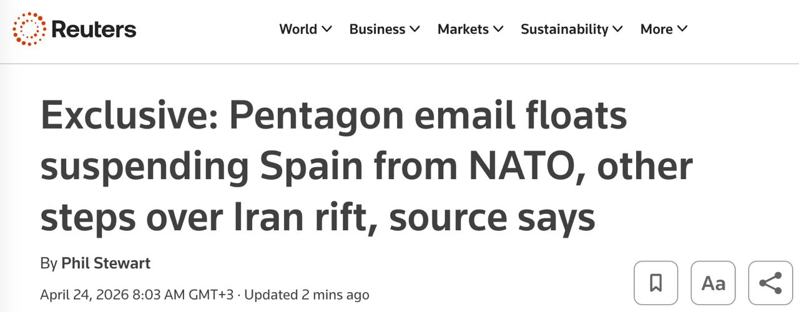This screenshot has height=312, width=799.
Task: Bookmark this article
Action: 655,283
